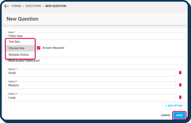The height and width of the screenshot is (123, 191).
Task: Focus the Option 1 field containing Small
Action: (91, 73)
